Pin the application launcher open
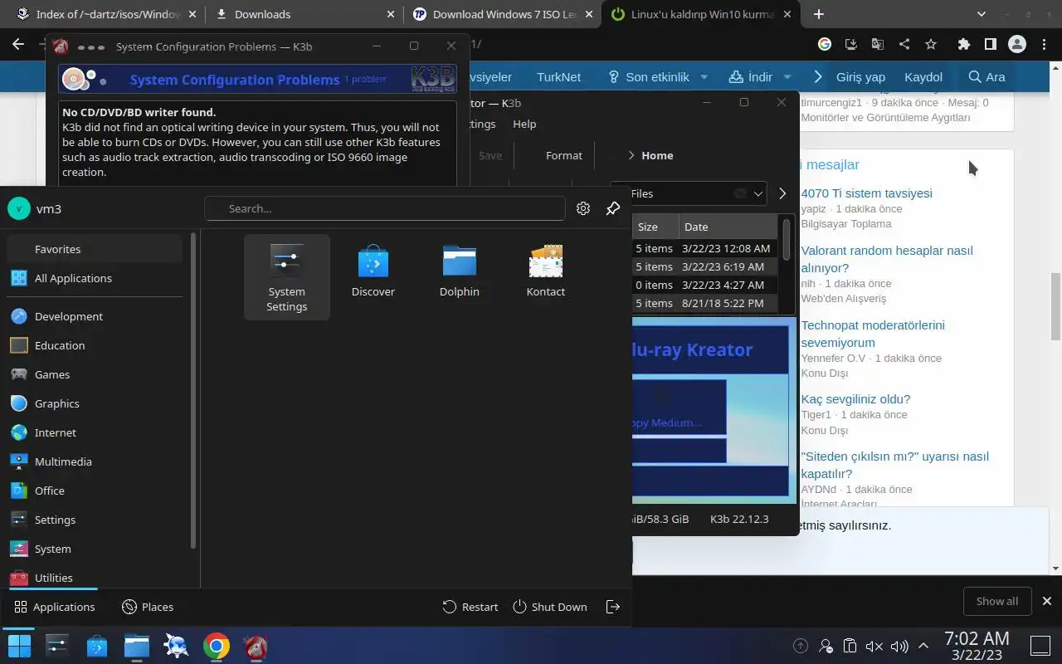Viewport: 1062px width, 664px height. 613,208
